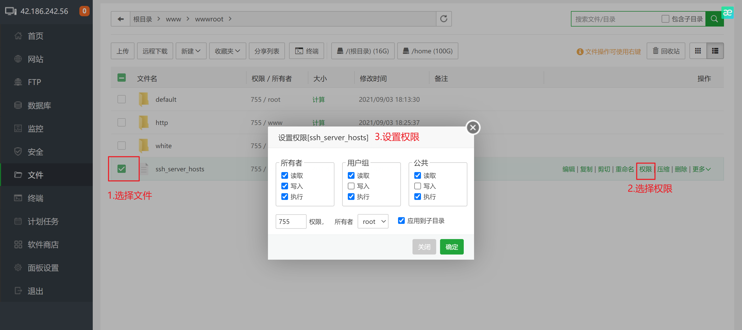742x330 pixels.
Task: Close the permissions dialog with X icon
Action: coord(473,127)
